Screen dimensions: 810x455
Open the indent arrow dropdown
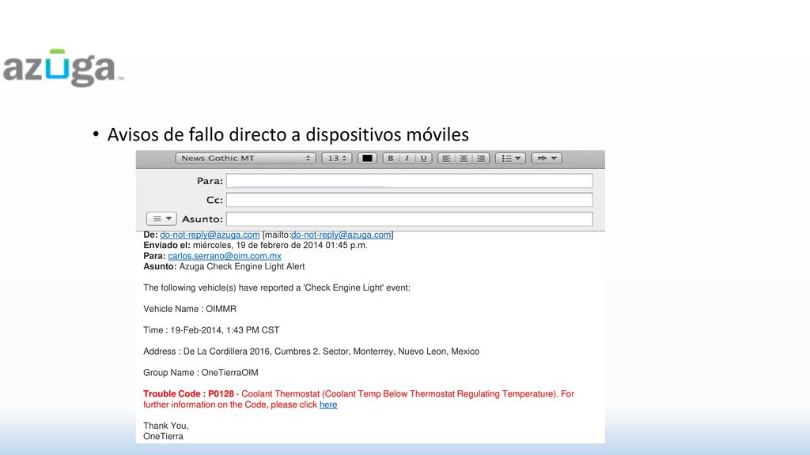[x=547, y=158]
